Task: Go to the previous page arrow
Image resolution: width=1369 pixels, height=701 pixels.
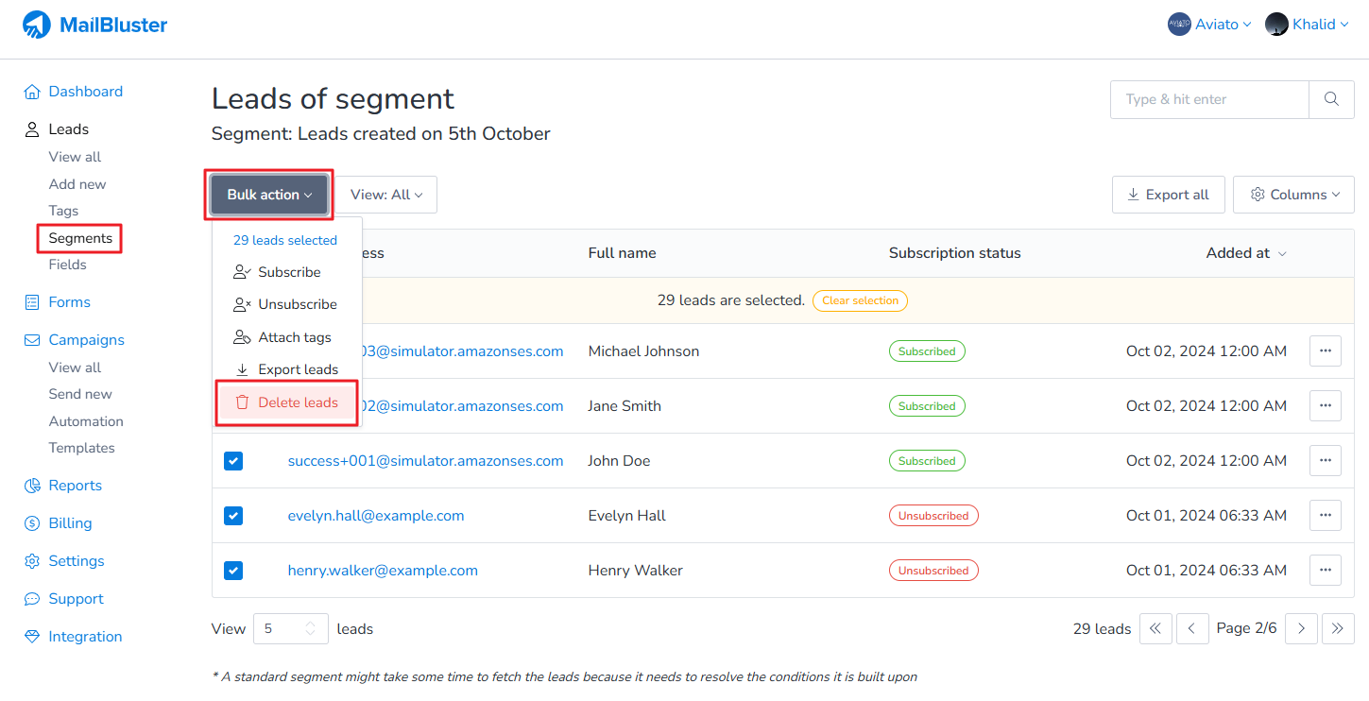Action: (x=1192, y=629)
